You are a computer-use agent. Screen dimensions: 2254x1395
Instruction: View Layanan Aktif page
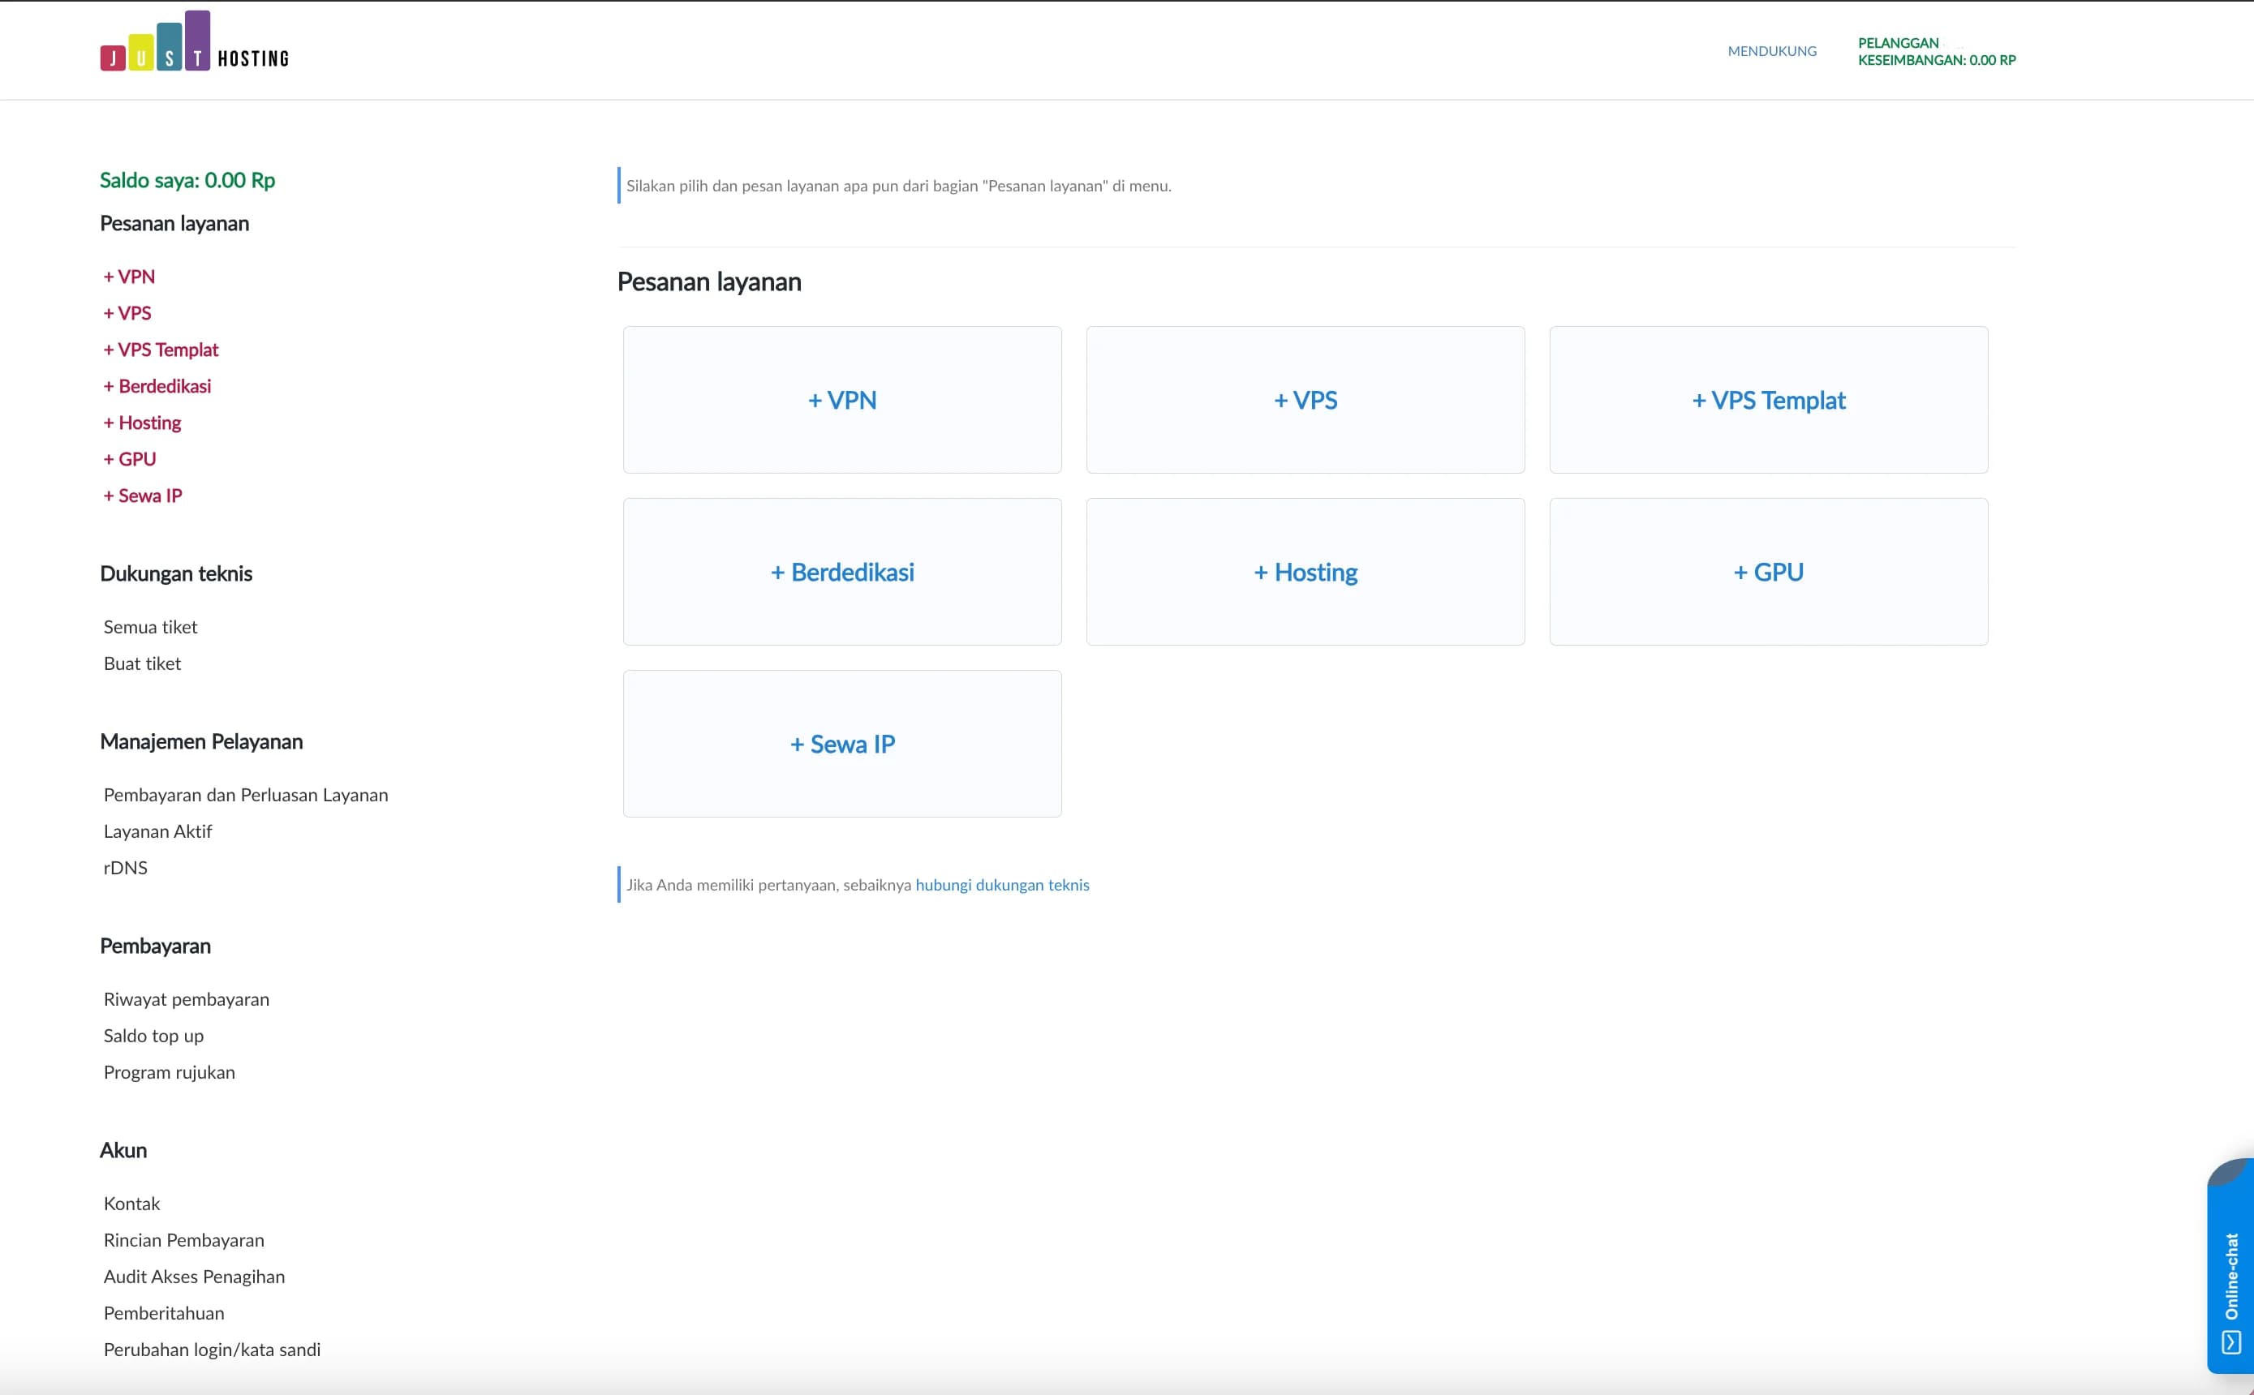pos(158,831)
